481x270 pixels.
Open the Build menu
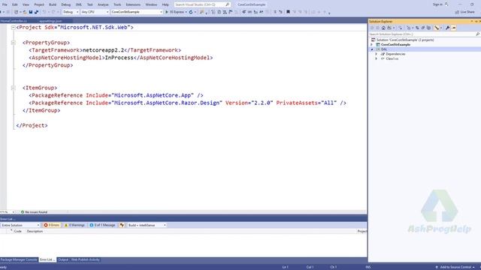[x=53, y=4]
